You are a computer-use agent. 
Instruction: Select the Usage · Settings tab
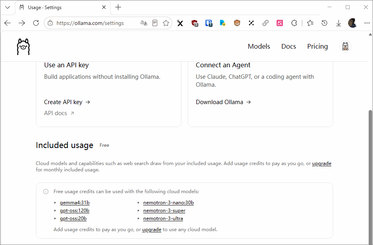point(63,8)
